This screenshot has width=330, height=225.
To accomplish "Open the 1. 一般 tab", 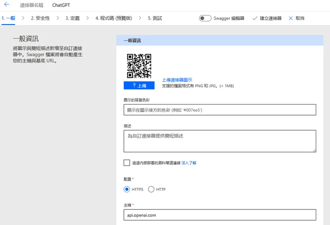I will pyautogui.click(x=8, y=18).
